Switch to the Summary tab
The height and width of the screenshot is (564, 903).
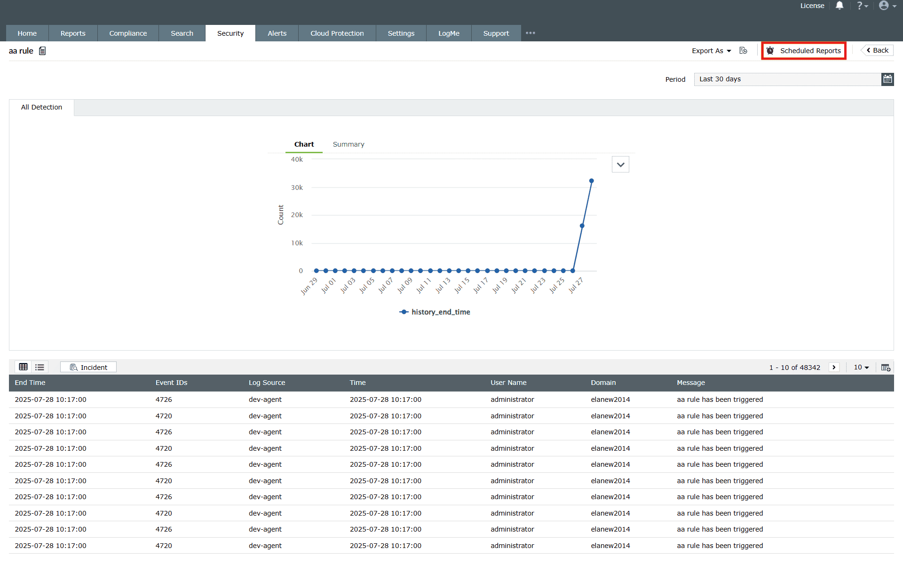(349, 144)
